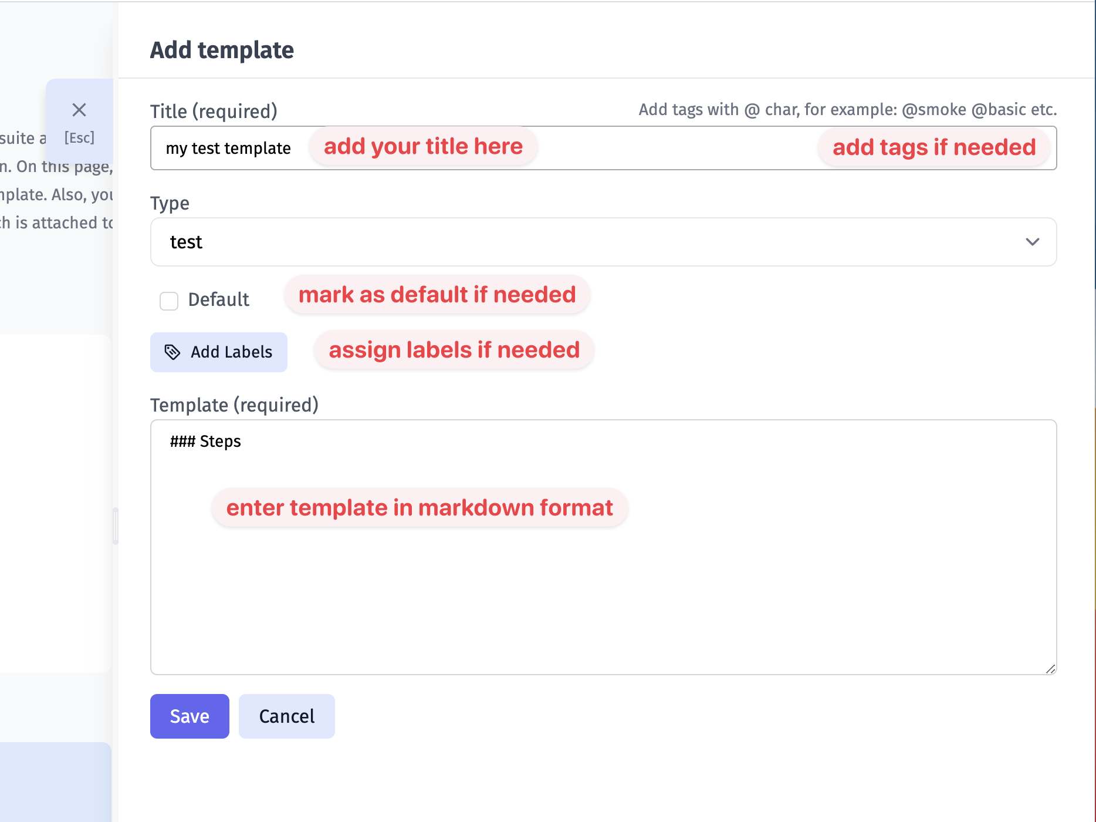Click the [Esc] shortcut label
This screenshot has width=1096, height=822.
click(x=79, y=137)
